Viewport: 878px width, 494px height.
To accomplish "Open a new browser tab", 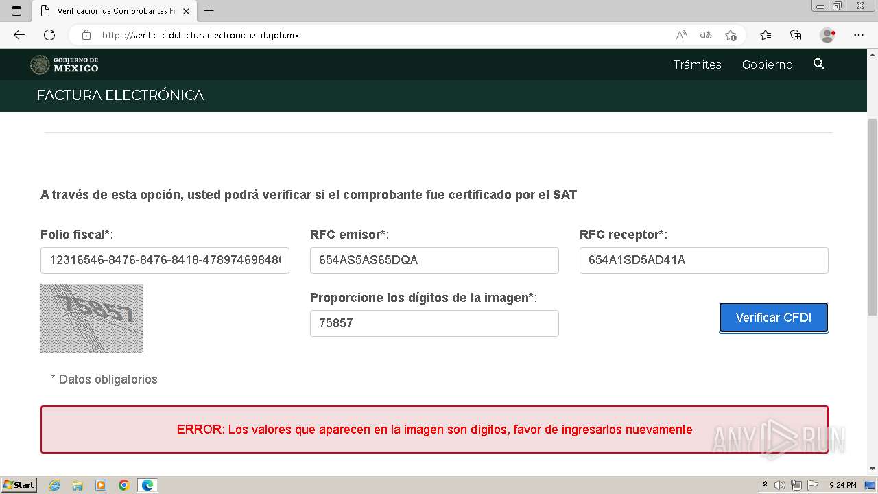I will coord(209,11).
